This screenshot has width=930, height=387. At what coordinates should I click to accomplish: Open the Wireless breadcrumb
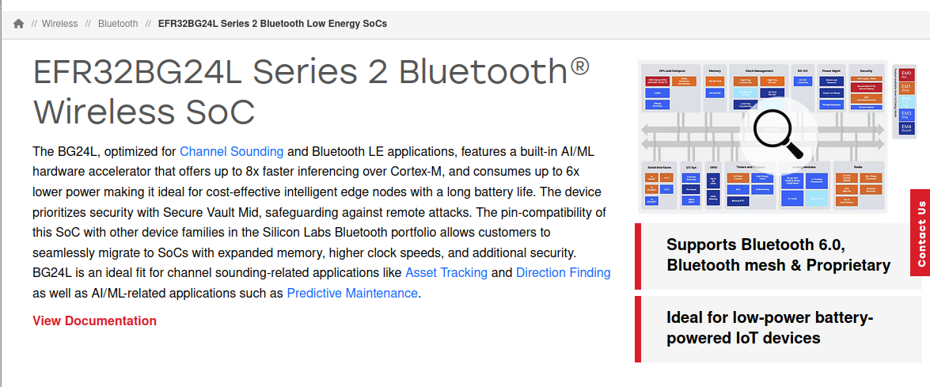click(59, 24)
